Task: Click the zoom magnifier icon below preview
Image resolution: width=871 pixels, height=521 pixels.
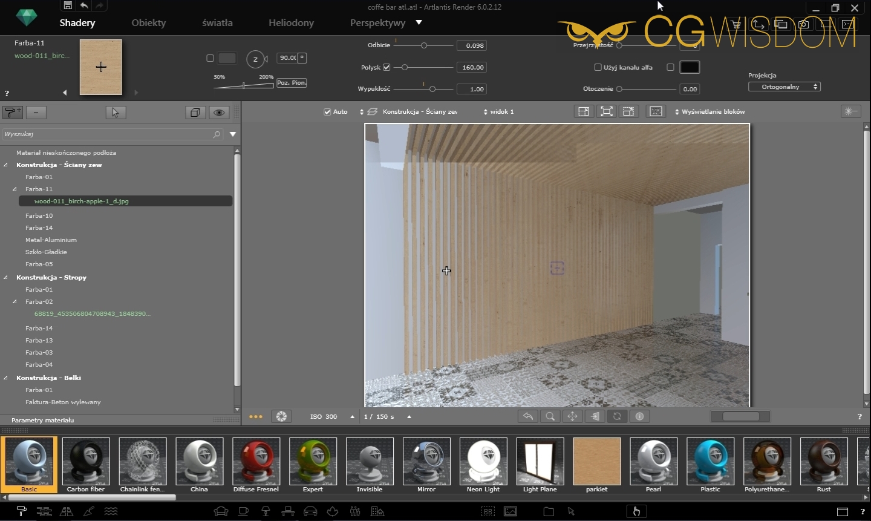Action: point(550,416)
